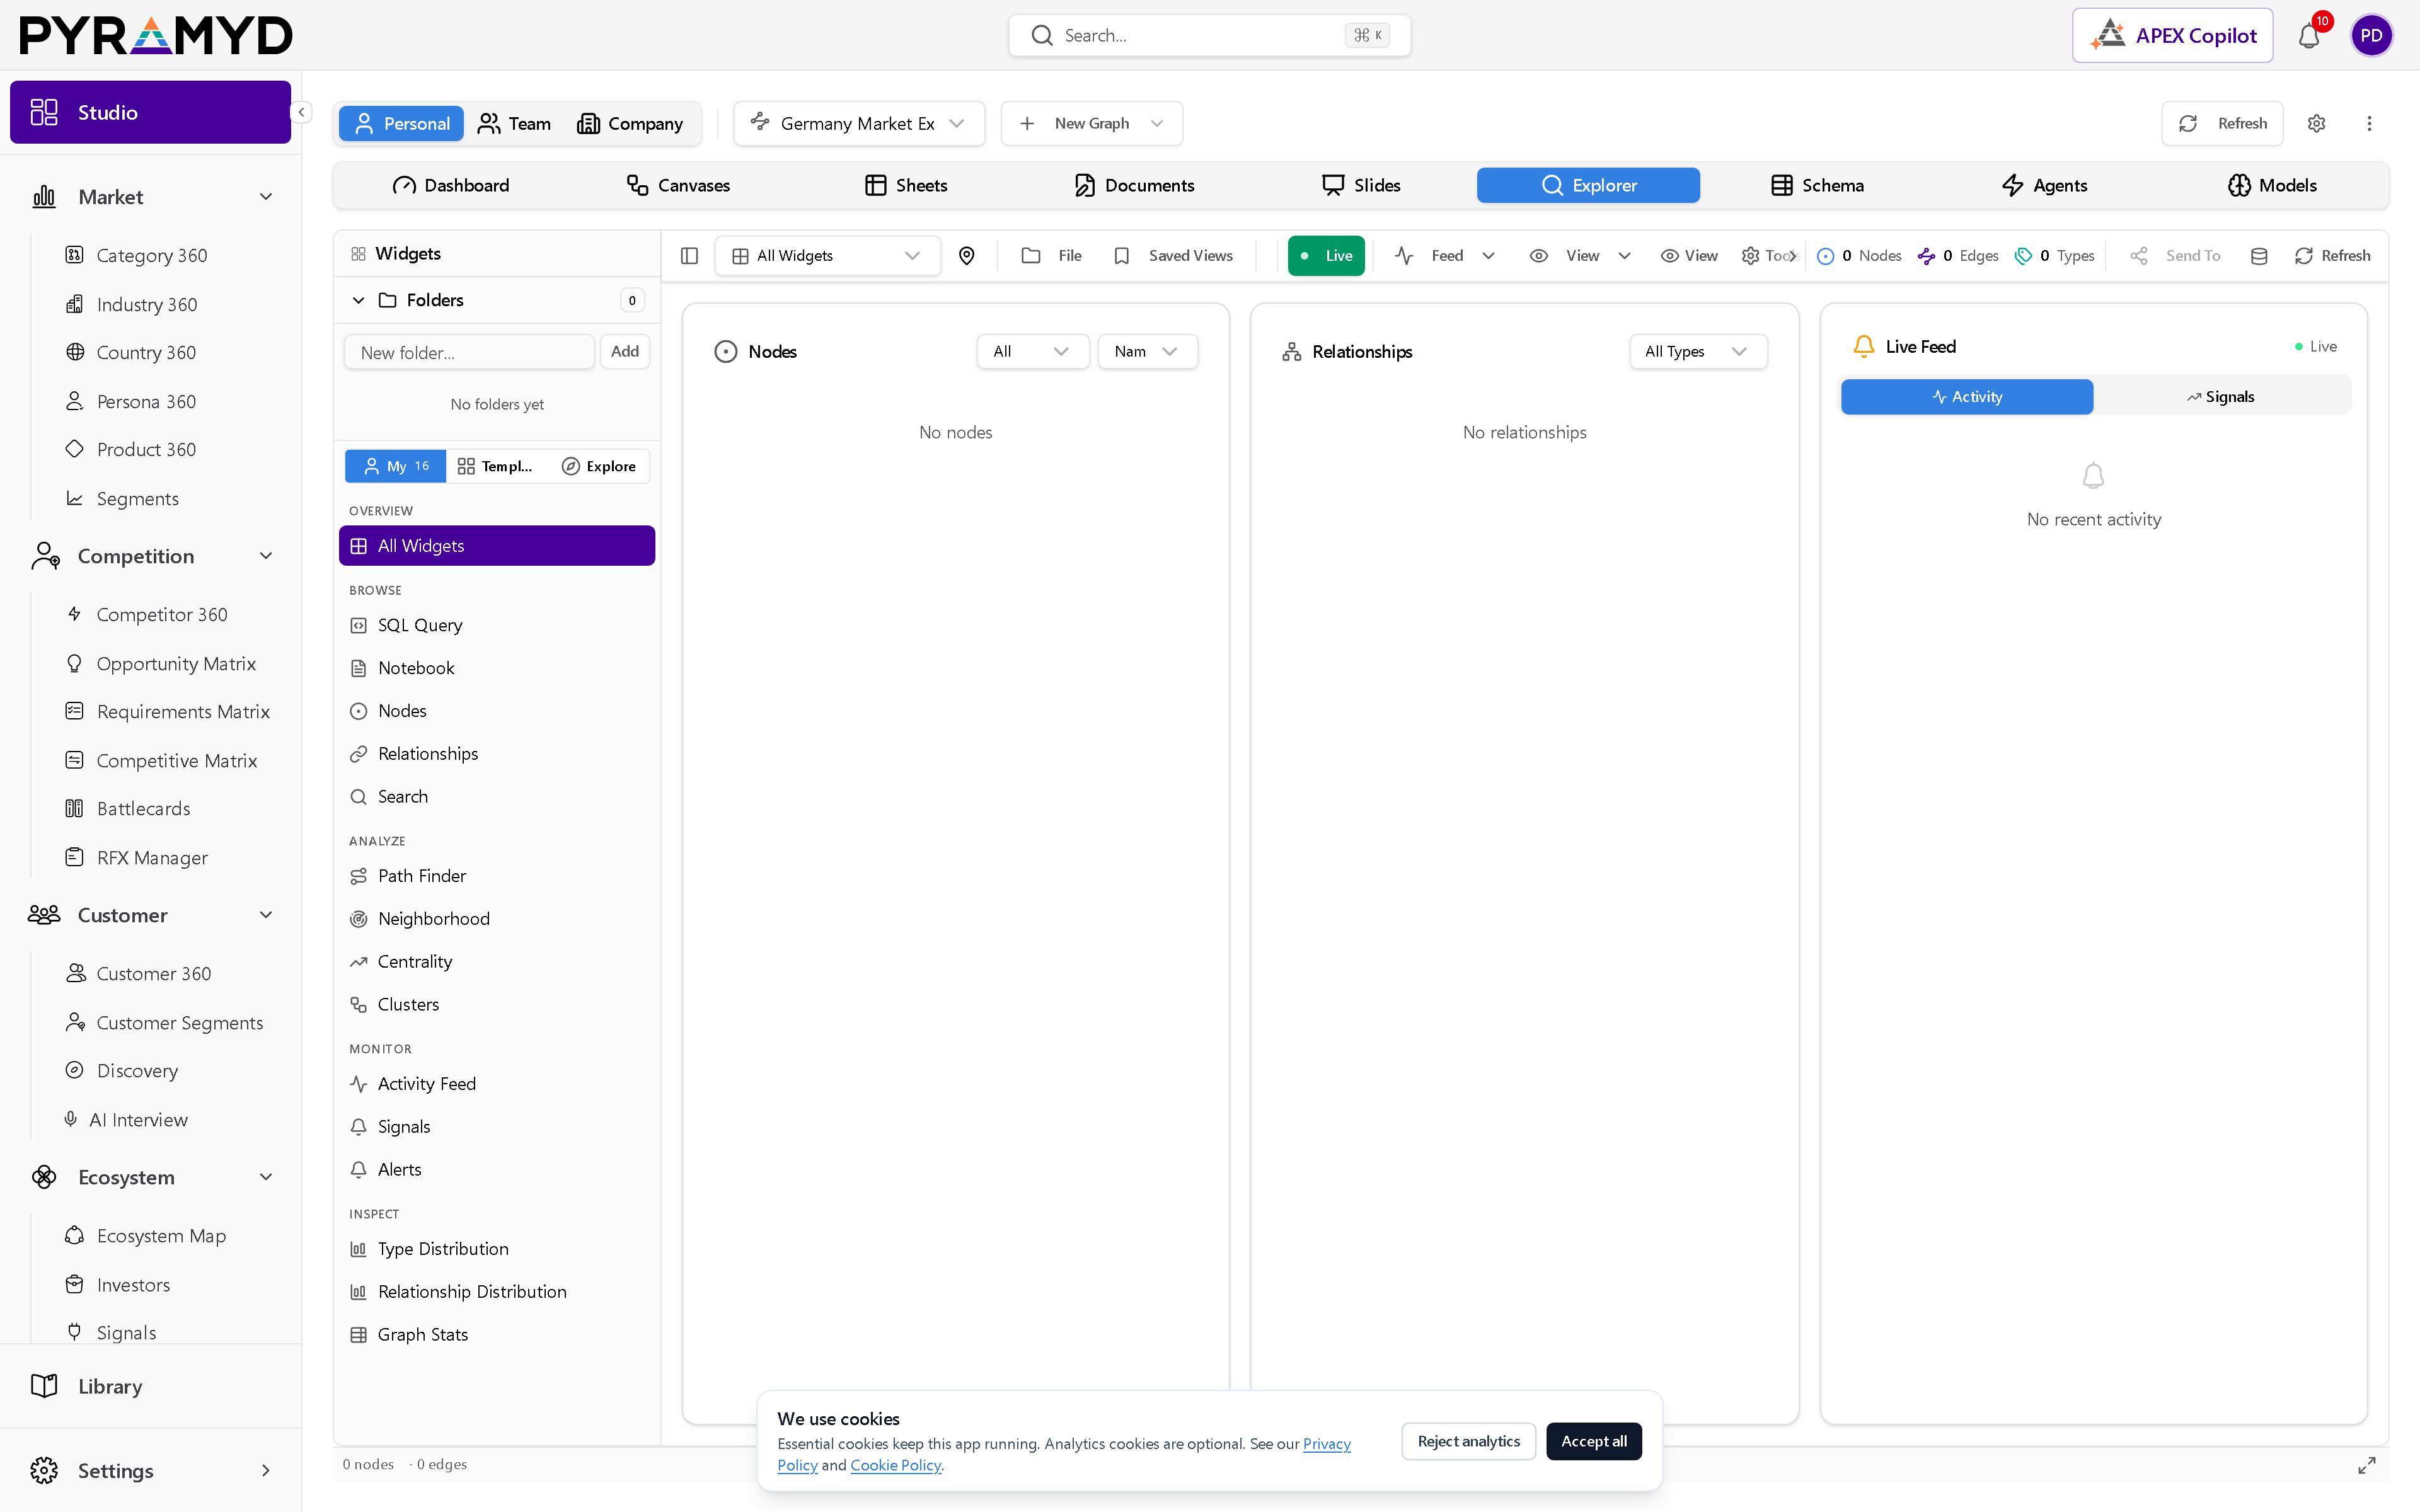Collapse the Folders section chevron

359,300
